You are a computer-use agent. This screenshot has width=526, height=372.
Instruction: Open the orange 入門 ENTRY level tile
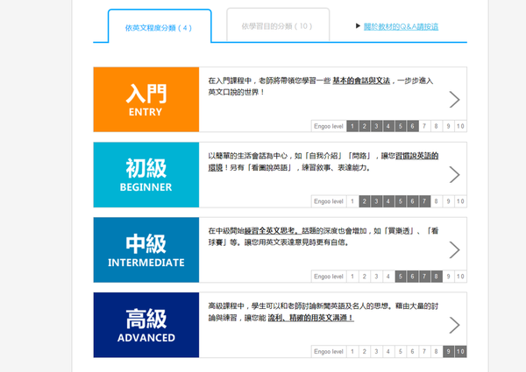[x=145, y=99]
